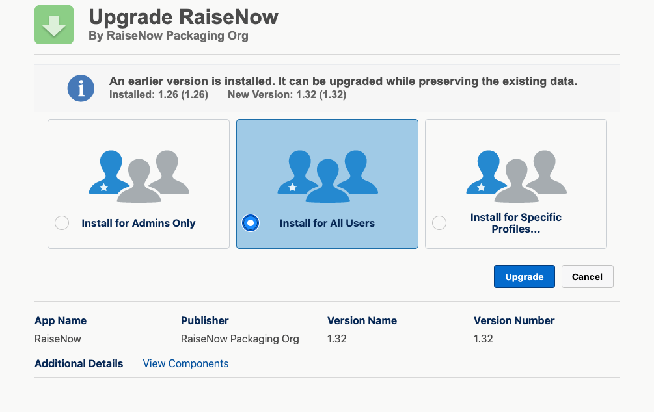654x412 pixels.
Task: Click the 1.32 value under Version Name
Action: point(336,339)
